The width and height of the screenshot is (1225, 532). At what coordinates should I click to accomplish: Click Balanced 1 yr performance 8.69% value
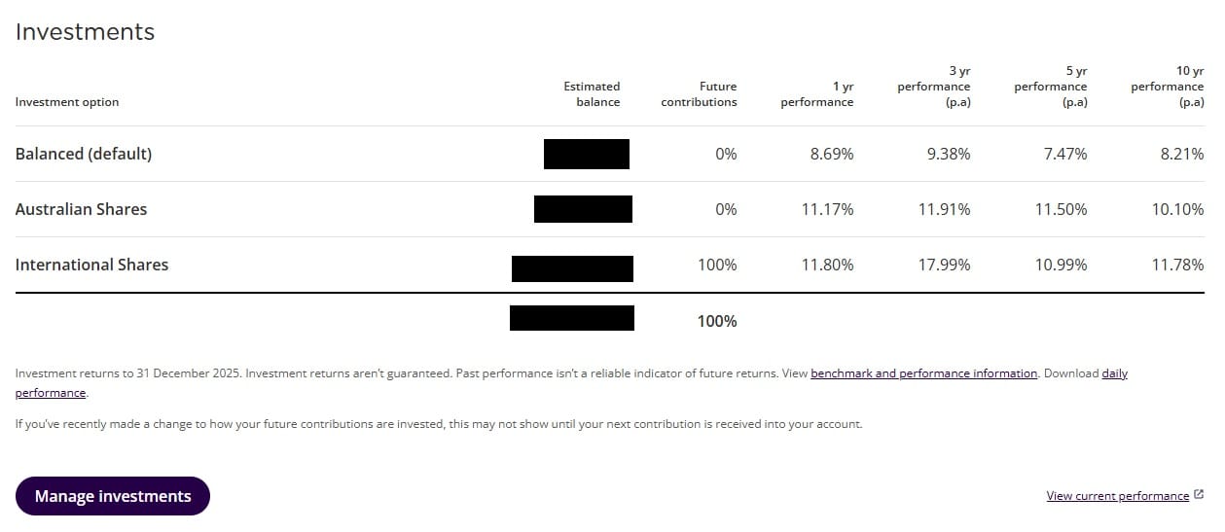(x=832, y=154)
